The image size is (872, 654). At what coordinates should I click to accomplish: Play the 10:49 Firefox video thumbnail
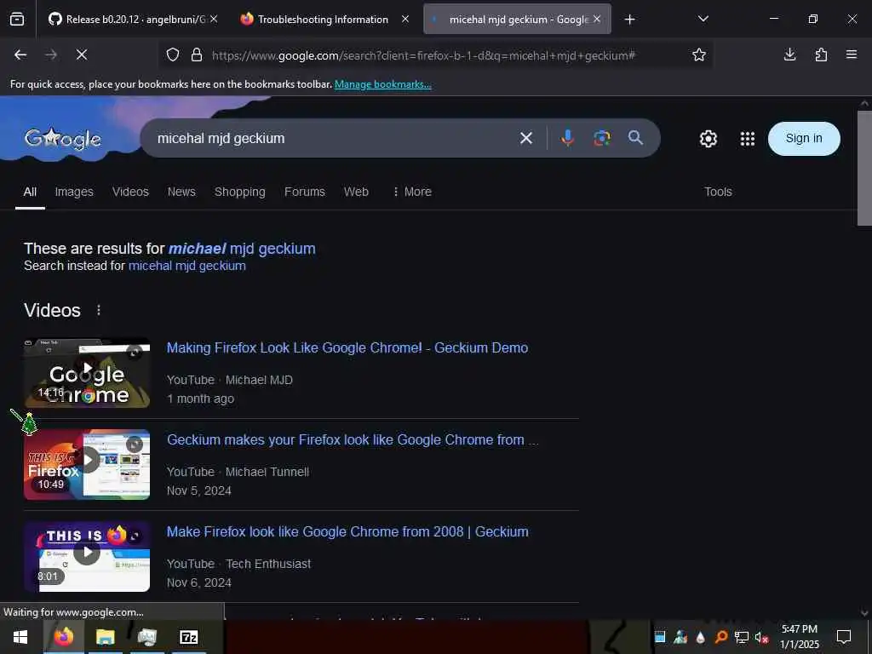pos(87,464)
